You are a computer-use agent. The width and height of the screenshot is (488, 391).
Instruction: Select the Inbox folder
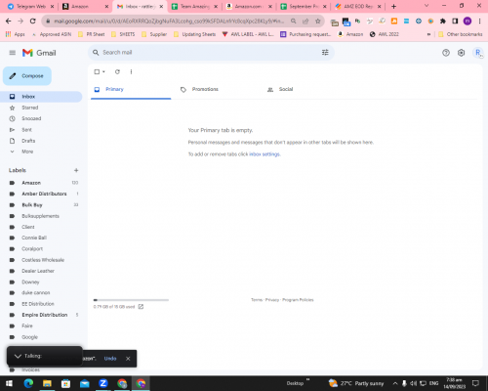[x=41, y=97]
